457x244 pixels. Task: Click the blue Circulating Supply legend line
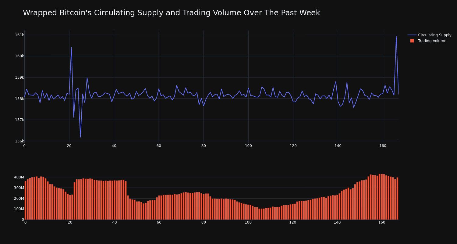point(412,35)
